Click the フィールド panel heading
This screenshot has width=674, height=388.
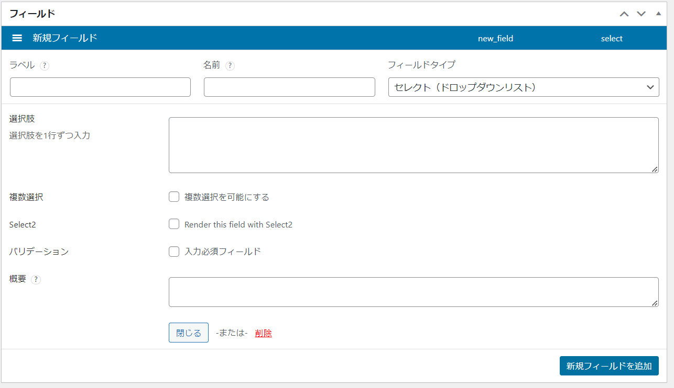(32, 14)
